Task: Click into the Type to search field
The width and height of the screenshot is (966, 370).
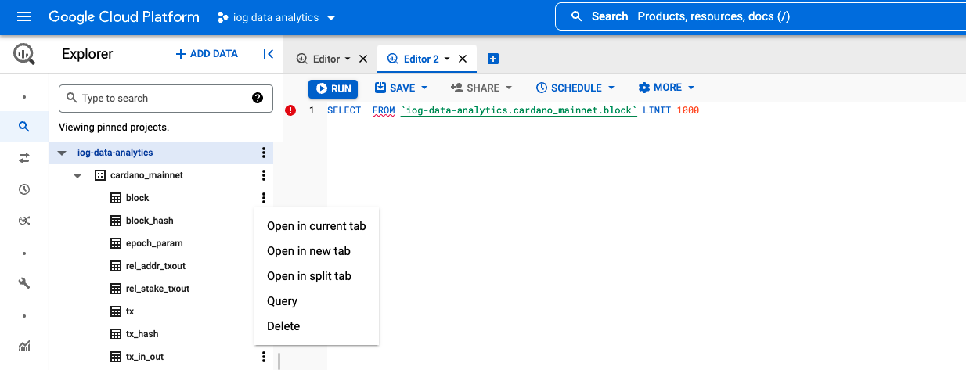Action: click(166, 98)
